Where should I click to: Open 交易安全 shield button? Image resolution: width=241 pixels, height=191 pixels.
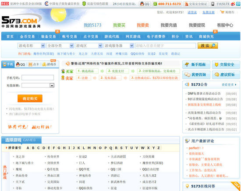tap(226, 65)
